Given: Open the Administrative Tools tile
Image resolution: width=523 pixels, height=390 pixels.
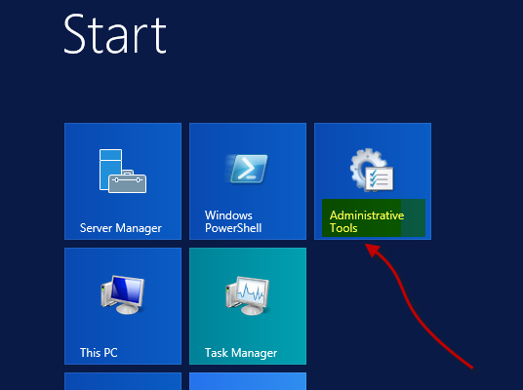Looking at the screenshot, I should [373, 181].
